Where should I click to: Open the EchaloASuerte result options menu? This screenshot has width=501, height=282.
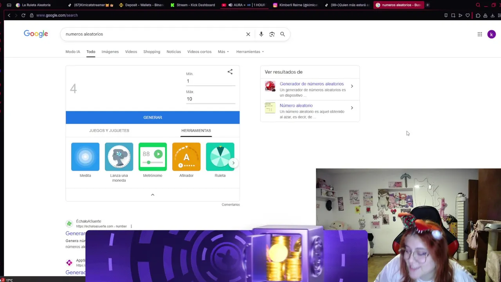tap(131, 226)
